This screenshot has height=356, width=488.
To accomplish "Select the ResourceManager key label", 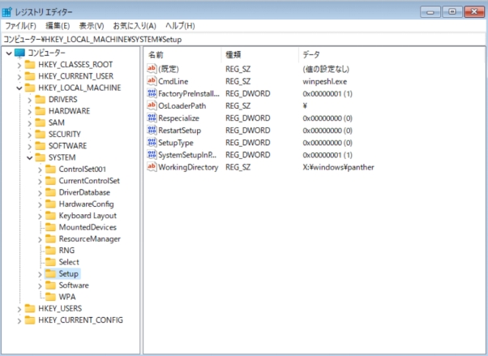I will coord(90,239).
